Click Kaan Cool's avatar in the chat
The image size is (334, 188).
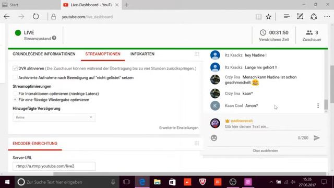click(215, 105)
